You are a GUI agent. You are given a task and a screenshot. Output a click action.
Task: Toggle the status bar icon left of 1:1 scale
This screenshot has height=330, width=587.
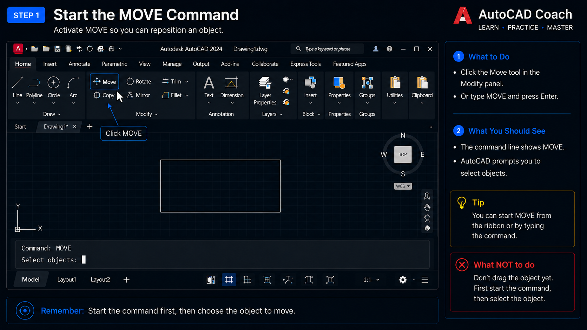(x=330, y=280)
